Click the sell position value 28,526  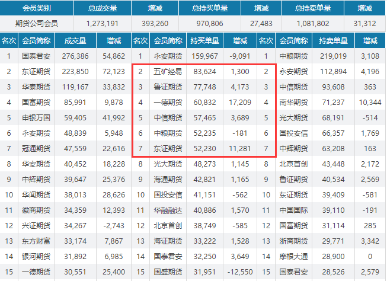coord(334,272)
